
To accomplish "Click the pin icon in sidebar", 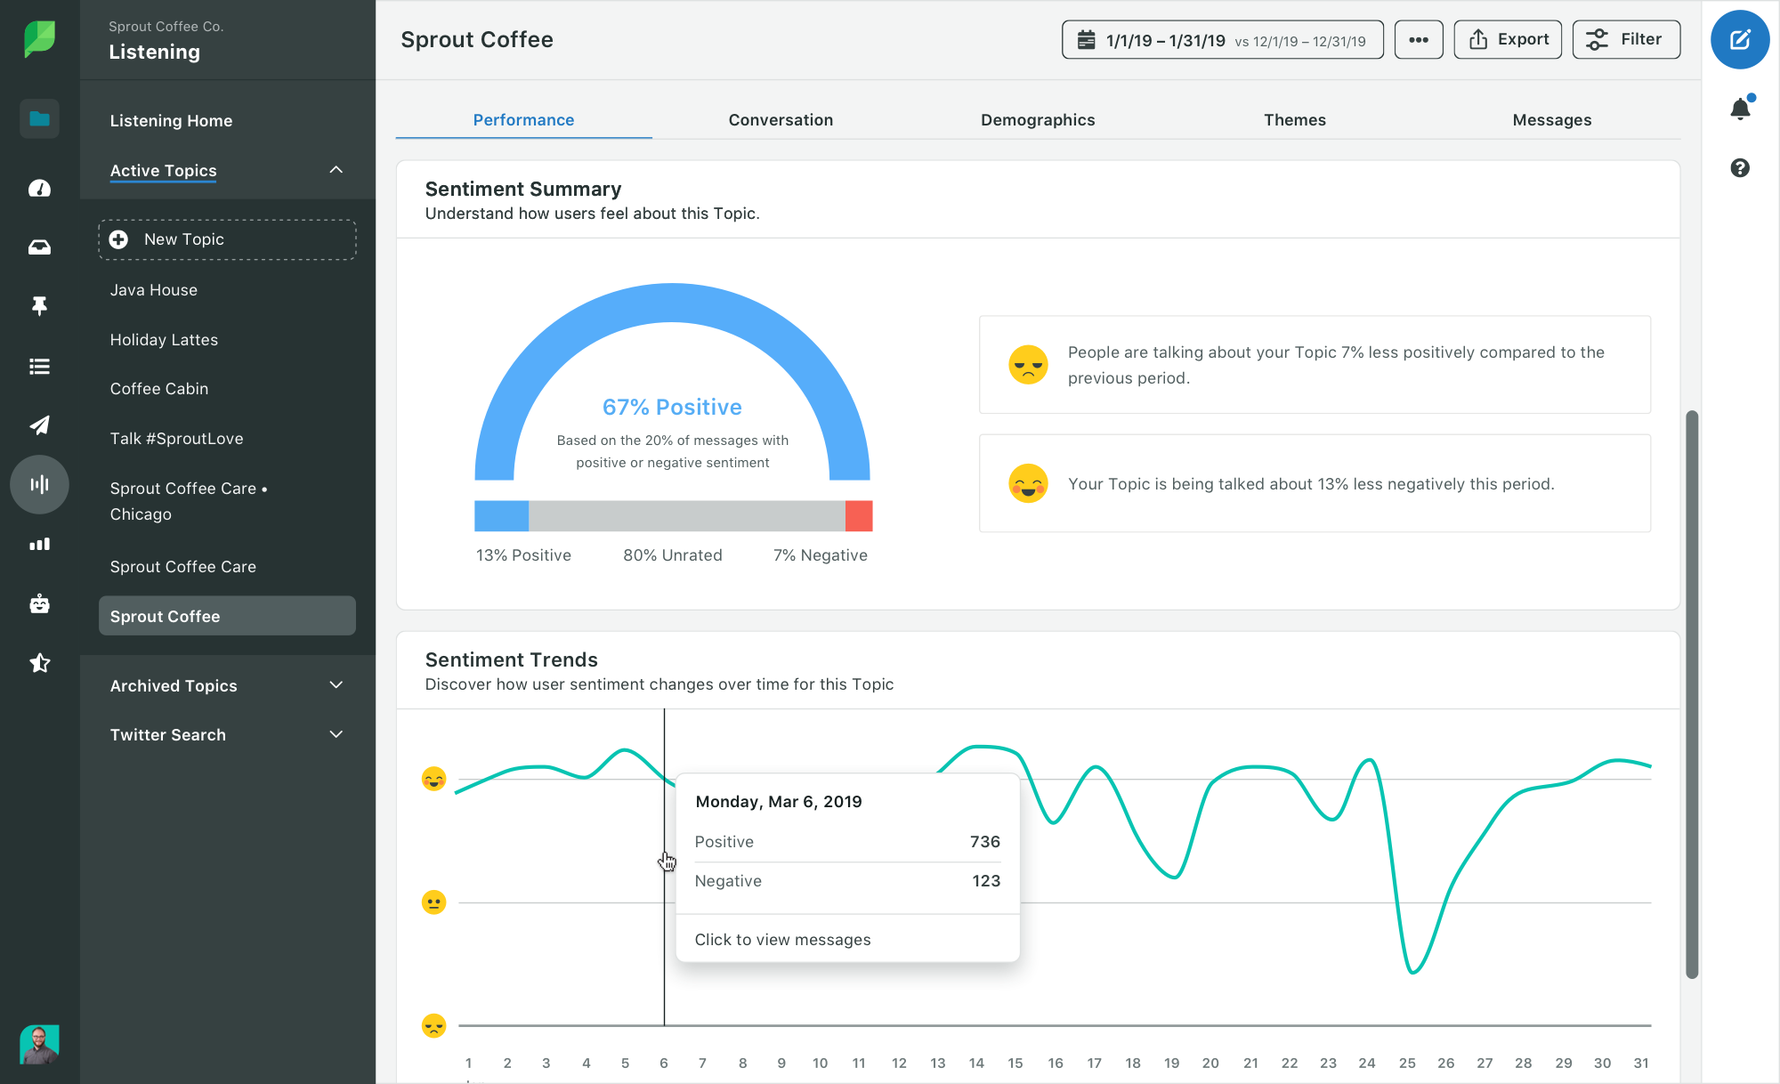I will pos(39,306).
